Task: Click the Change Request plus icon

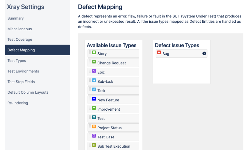Action: pyautogui.click(x=94, y=62)
